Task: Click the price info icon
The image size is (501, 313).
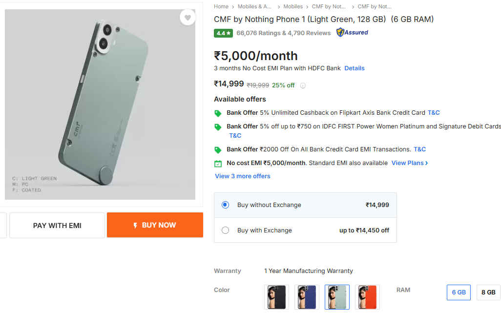Action: [303, 85]
